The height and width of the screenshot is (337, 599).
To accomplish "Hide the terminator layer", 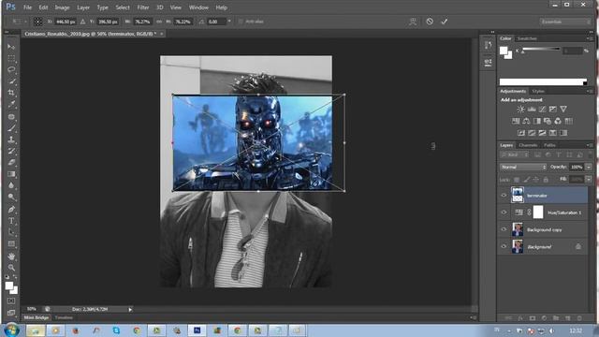I will [x=504, y=196].
